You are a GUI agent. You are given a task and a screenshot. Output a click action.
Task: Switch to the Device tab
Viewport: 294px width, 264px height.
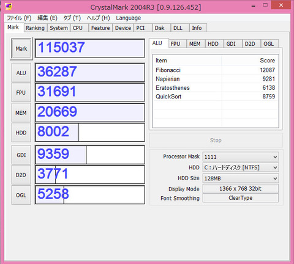(123, 28)
